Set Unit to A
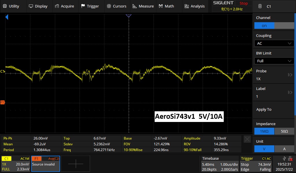Image resolution: width=296 pixels, height=173 pixels. (284, 149)
